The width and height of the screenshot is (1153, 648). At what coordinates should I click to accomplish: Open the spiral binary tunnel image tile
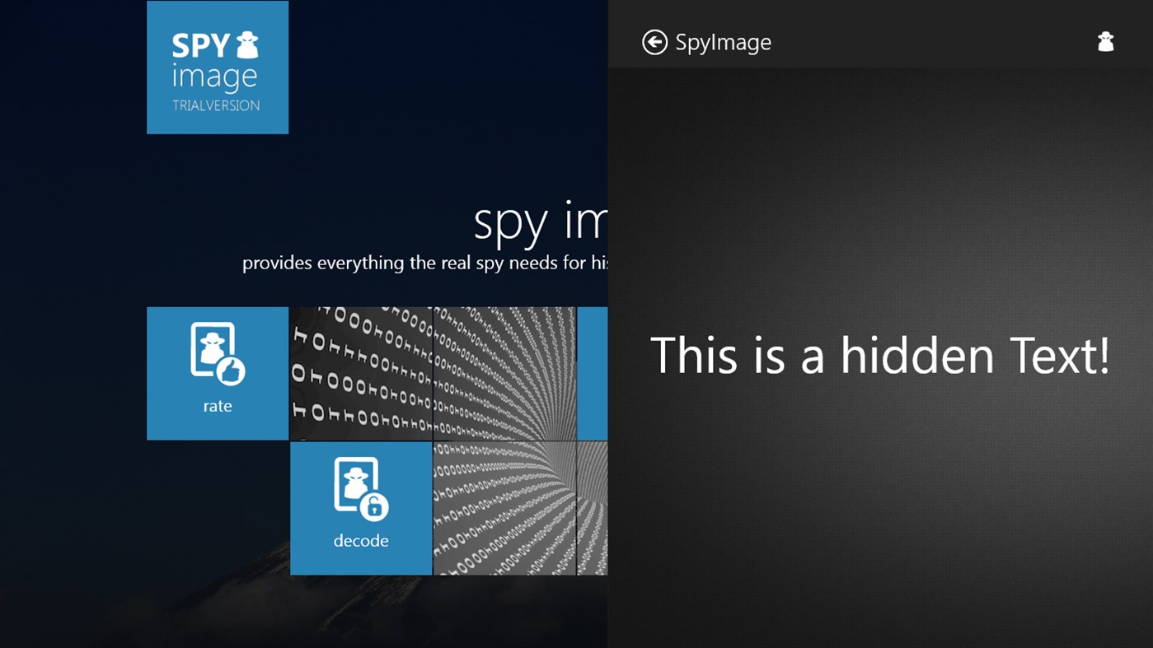[504, 373]
